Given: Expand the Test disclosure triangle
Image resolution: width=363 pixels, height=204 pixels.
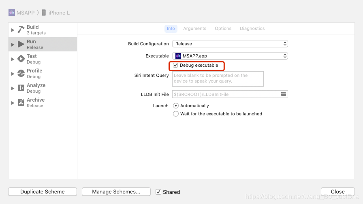Looking at the screenshot, I should point(13,59).
